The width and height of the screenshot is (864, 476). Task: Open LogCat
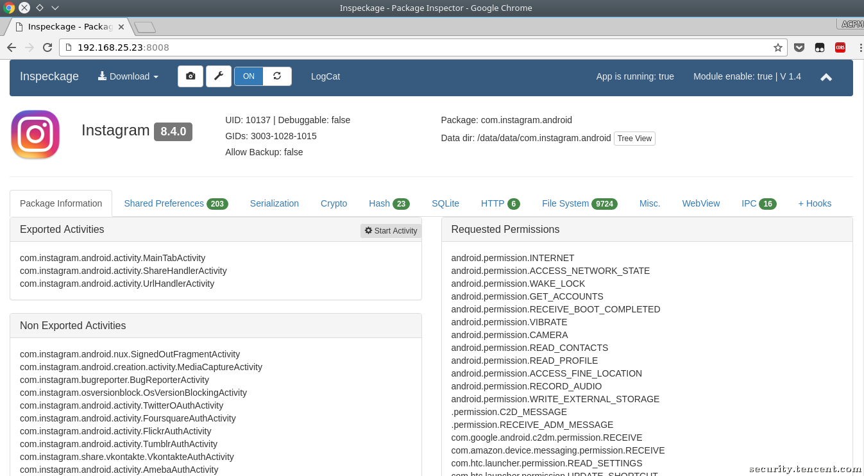pyautogui.click(x=325, y=76)
